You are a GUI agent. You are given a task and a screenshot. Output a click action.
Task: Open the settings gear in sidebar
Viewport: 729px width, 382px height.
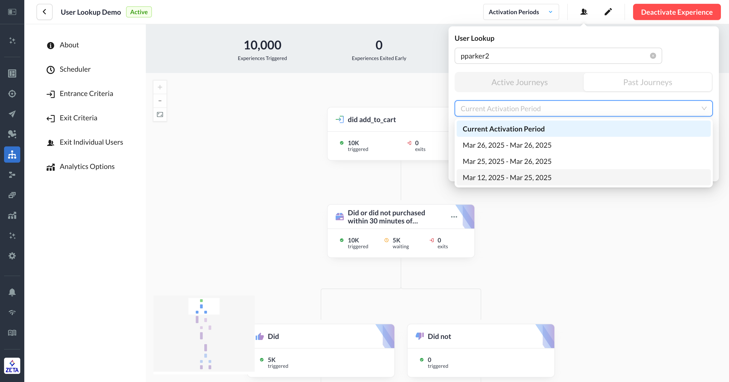point(12,256)
